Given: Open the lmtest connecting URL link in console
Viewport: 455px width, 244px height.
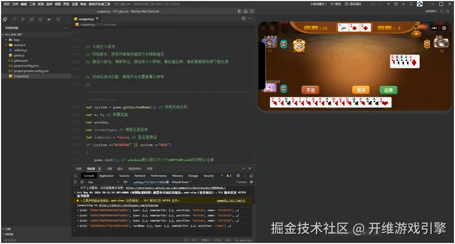Looking at the screenshot, I should click(129, 205).
